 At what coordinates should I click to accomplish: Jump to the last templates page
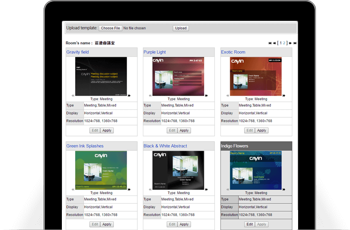295,43
